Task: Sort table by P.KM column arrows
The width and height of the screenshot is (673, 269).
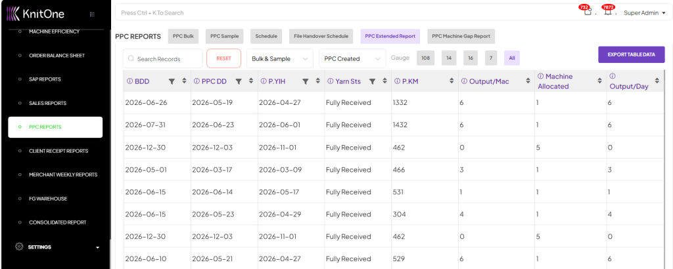Action: 450,81
